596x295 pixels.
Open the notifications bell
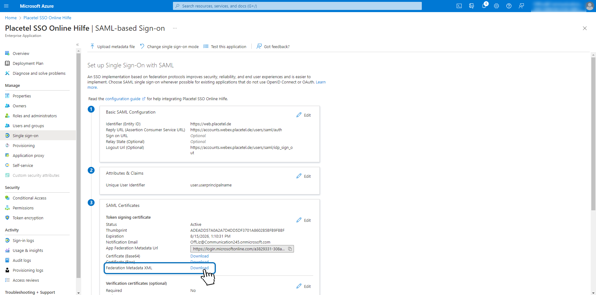[x=484, y=6]
